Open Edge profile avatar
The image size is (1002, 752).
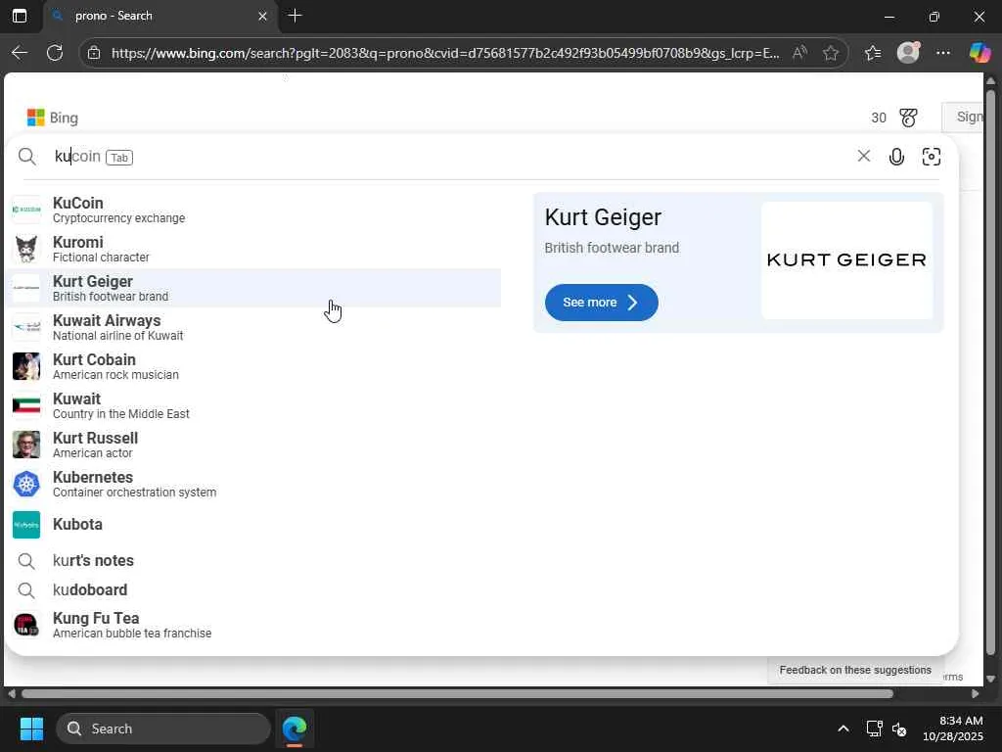908,53
